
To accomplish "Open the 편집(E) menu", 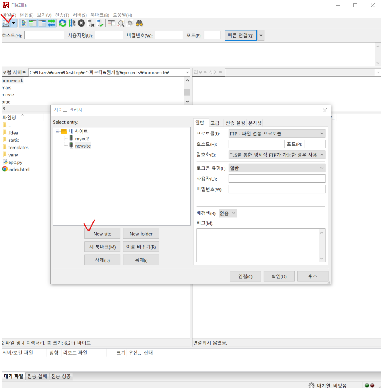I will [x=27, y=15].
